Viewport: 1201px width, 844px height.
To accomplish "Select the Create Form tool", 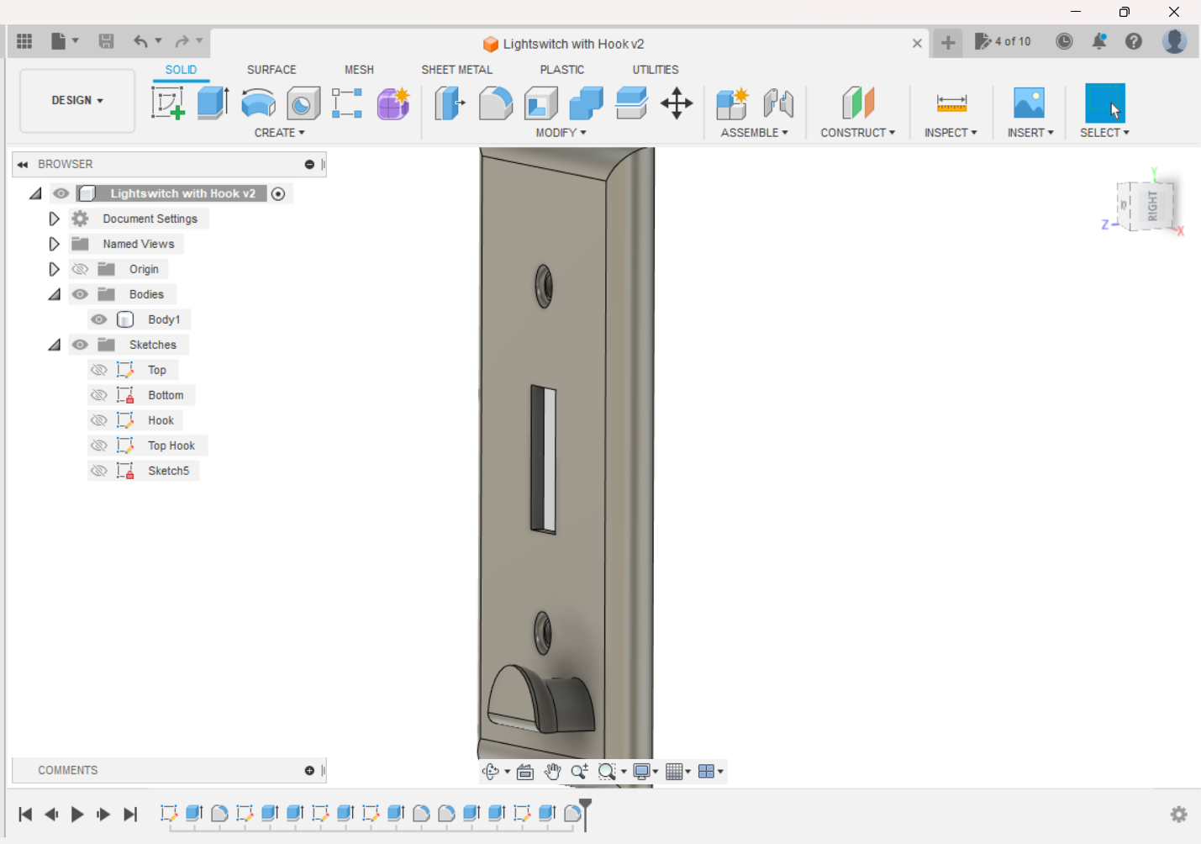I will click(x=392, y=103).
